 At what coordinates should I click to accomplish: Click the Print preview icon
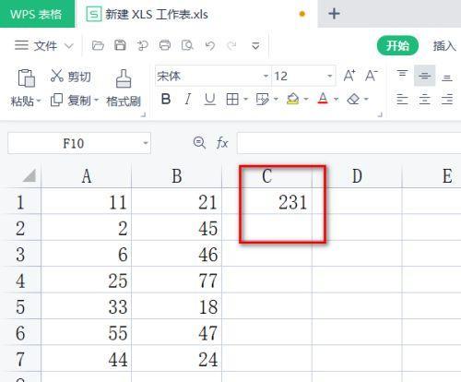coord(187,45)
